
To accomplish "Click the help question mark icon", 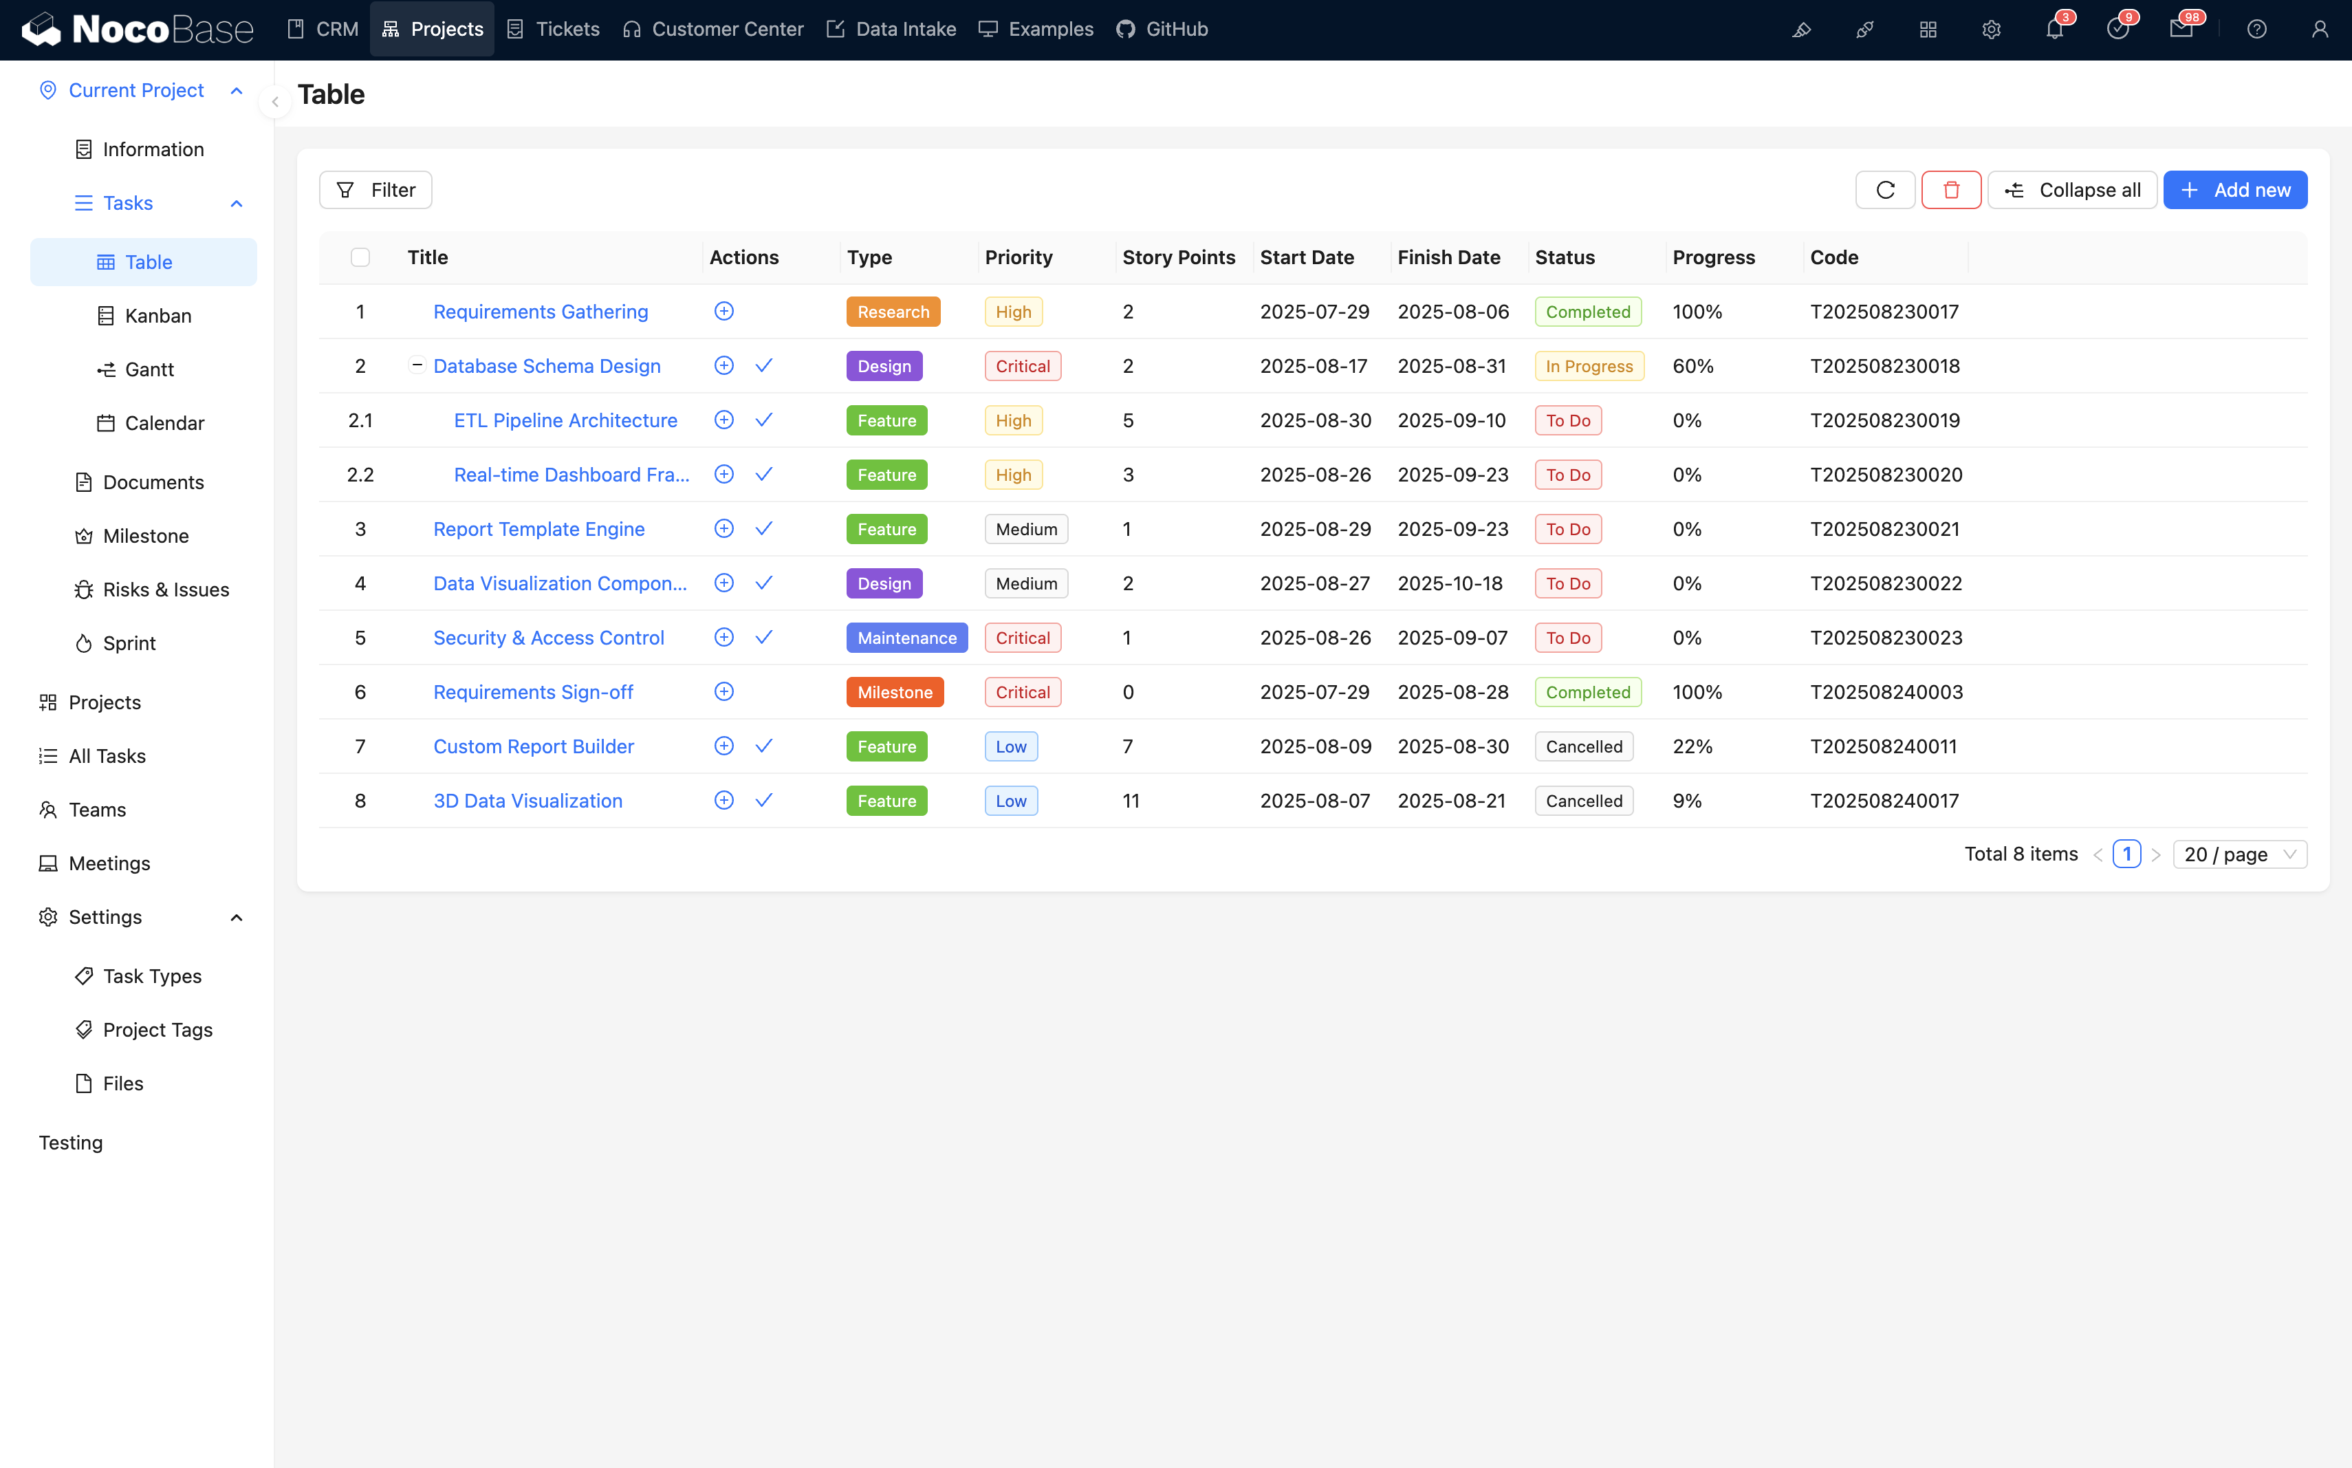I will pyautogui.click(x=2256, y=29).
